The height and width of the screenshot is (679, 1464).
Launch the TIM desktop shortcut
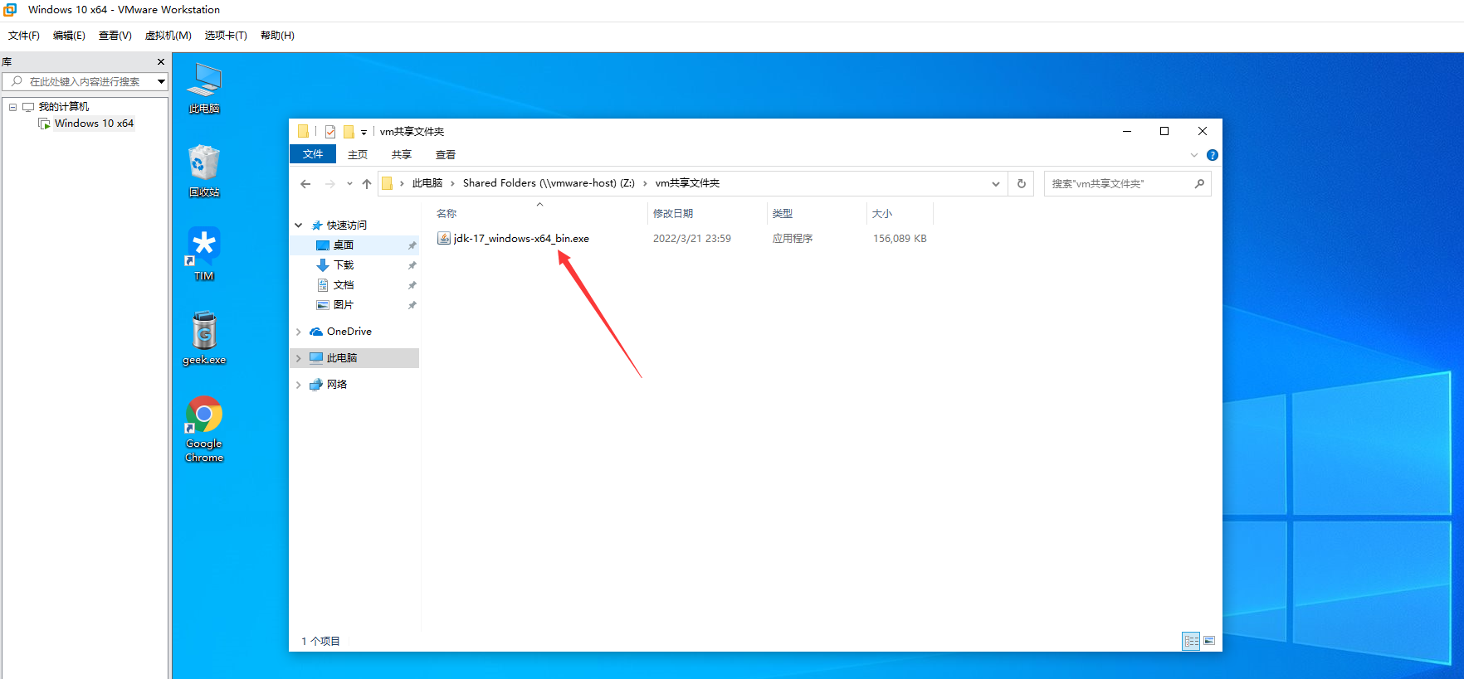[x=204, y=255]
